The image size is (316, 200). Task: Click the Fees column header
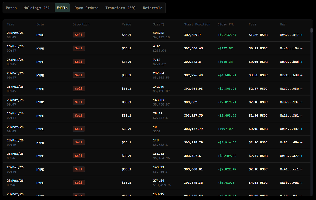click(253, 24)
